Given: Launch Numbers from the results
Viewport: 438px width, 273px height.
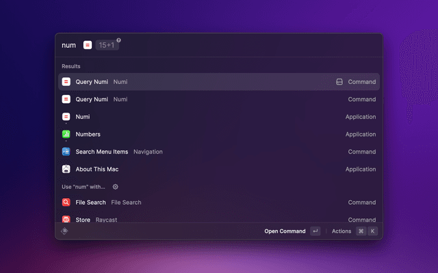Looking at the screenshot, I should point(218,134).
